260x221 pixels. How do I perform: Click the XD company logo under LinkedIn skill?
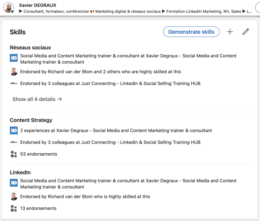pyautogui.click(x=14, y=183)
